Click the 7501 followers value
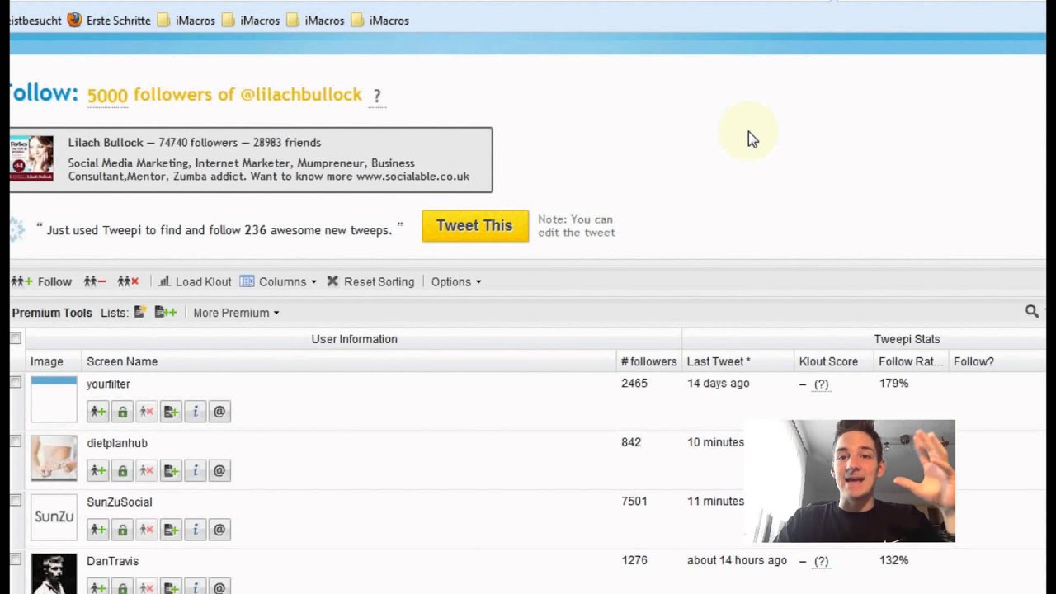 634,501
